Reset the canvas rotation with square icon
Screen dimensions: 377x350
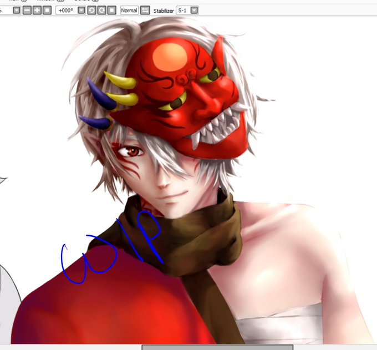[x=112, y=11]
